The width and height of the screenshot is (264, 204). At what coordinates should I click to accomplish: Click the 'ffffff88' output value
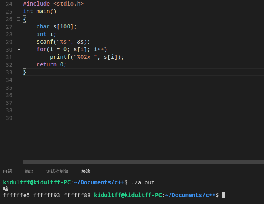click(77, 195)
